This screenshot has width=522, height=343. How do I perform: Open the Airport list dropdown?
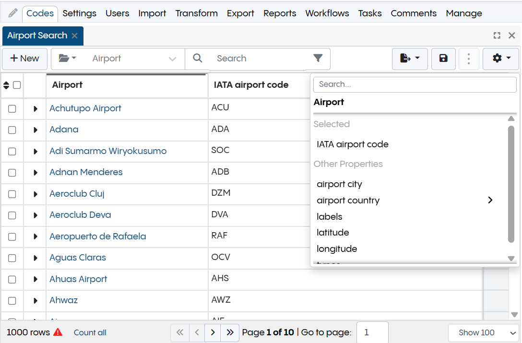tap(133, 58)
